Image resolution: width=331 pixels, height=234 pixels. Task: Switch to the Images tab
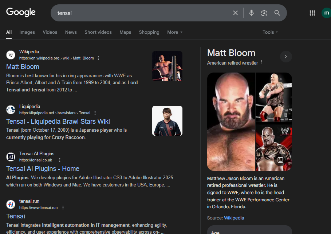click(27, 32)
